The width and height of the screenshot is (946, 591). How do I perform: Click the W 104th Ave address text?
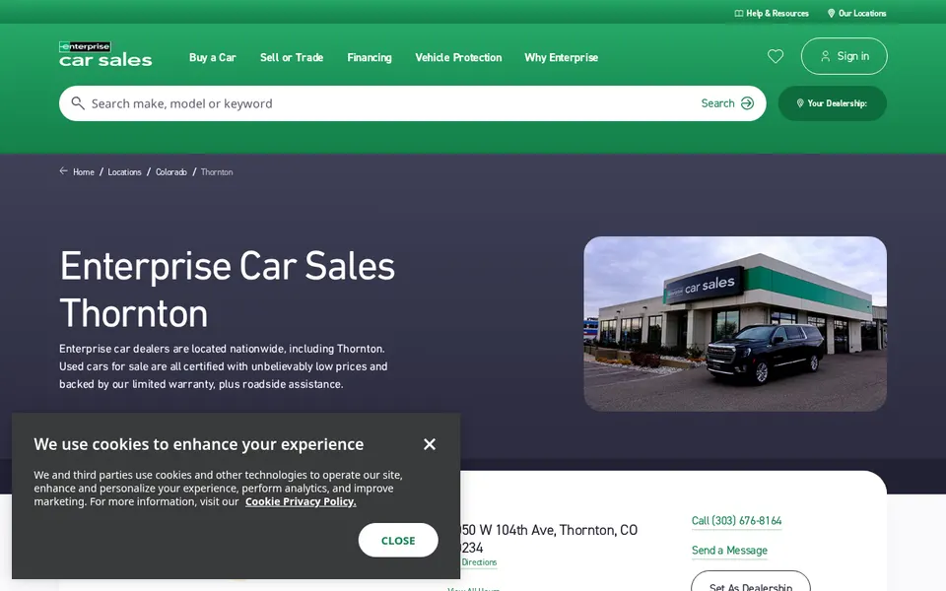click(549, 539)
